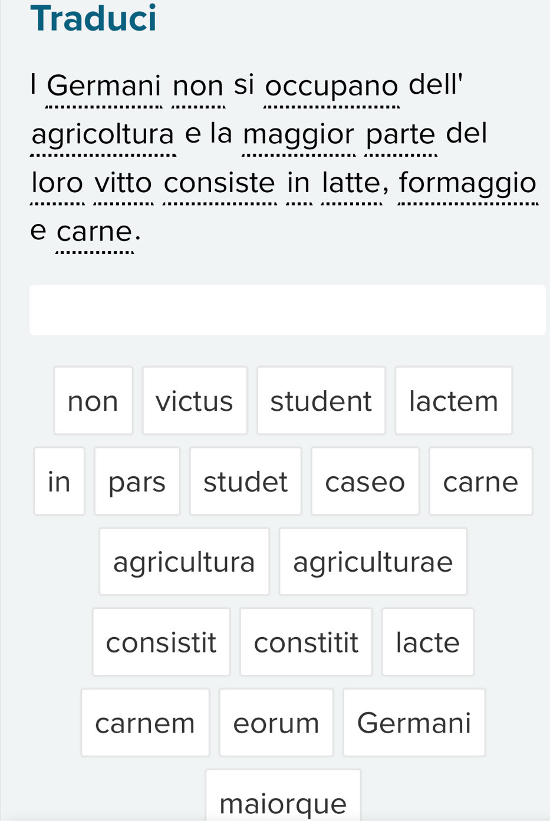Tap the 'victus' word tile
550x821 pixels.
pyautogui.click(x=195, y=401)
